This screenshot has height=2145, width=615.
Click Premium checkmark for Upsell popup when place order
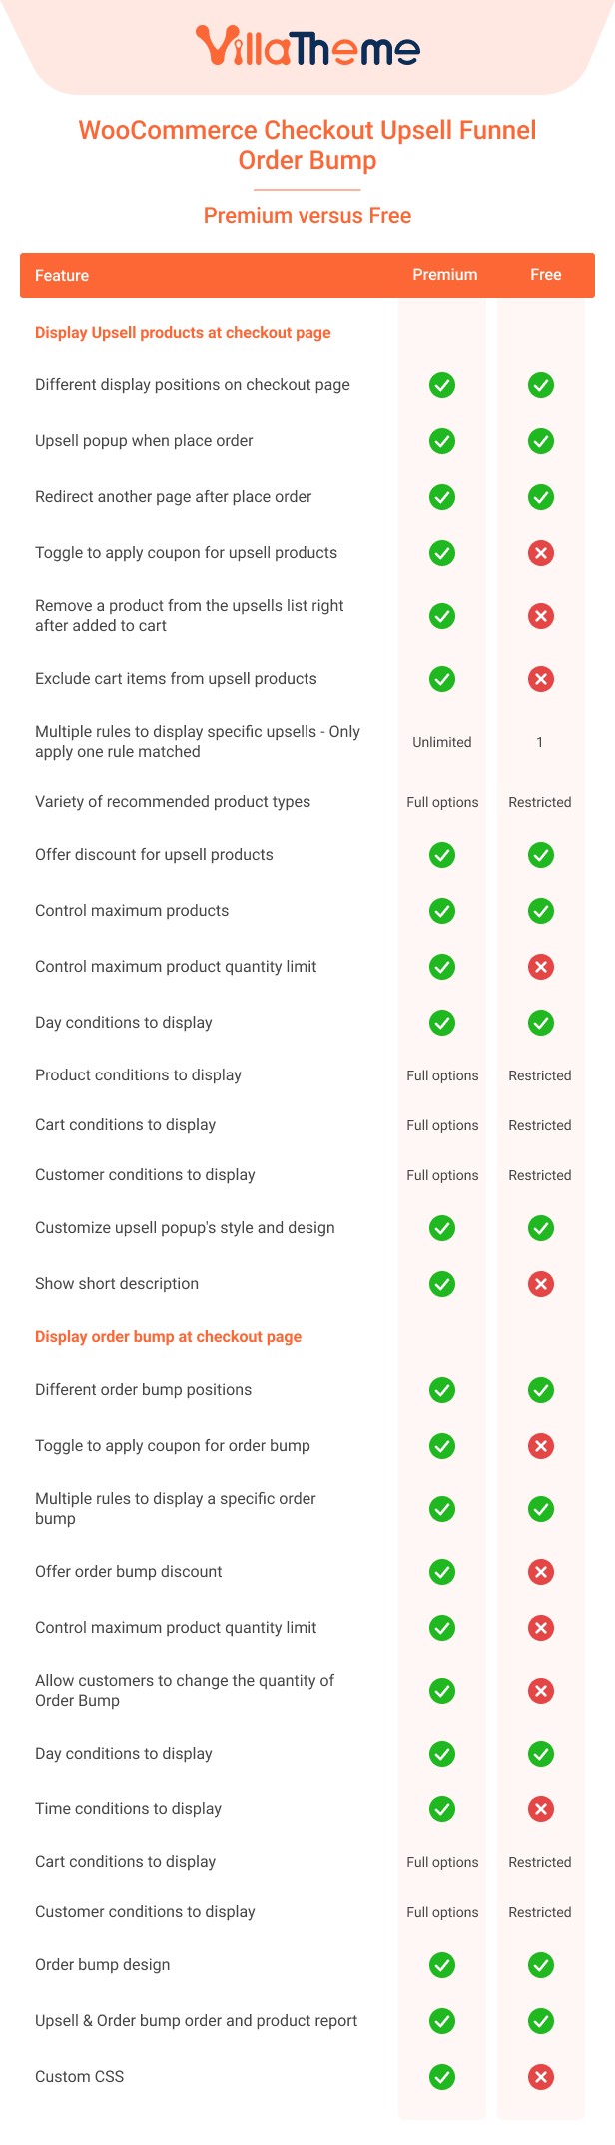pos(442,441)
